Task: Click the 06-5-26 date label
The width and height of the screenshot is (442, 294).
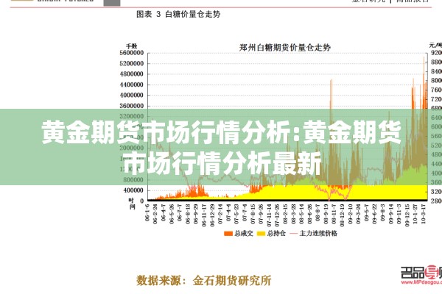Action: pyautogui.click(x=172, y=214)
